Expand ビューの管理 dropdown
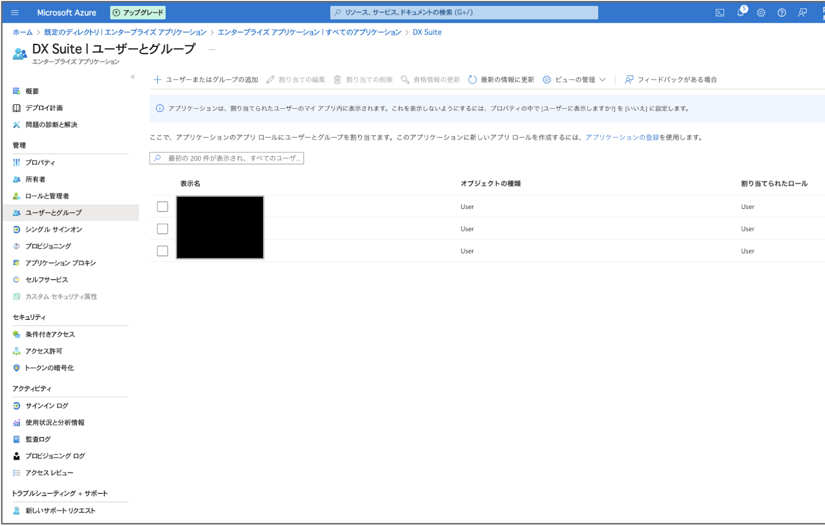The image size is (825, 526). (574, 79)
